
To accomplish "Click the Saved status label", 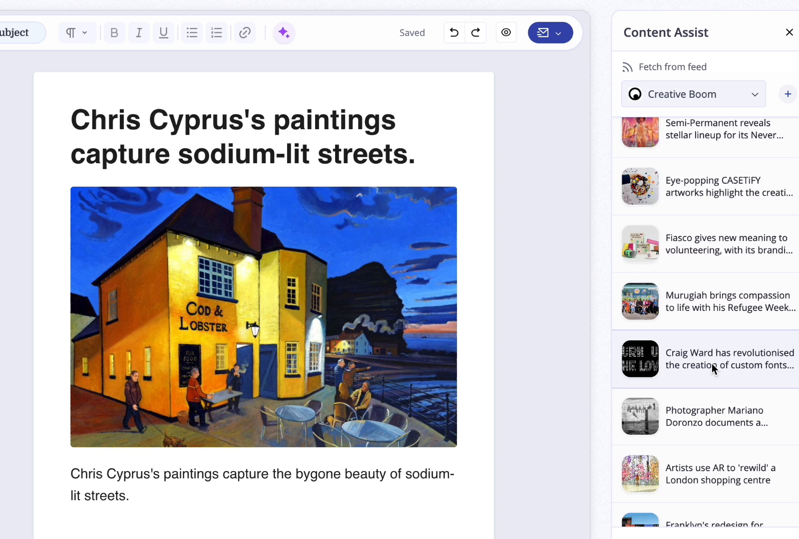I will click(412, 33).
